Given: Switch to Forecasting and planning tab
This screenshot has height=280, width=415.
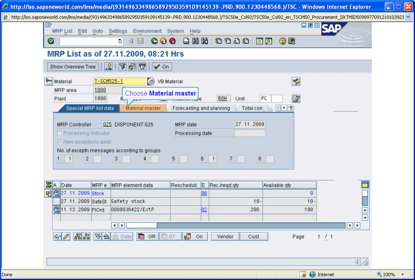Looking at the screenshot, I should click(x=201, y=108).
